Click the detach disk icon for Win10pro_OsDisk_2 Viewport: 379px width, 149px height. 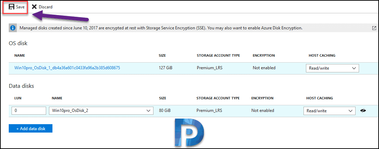click(363, 111)
